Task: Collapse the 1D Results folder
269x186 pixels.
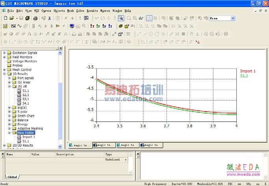Action: click(x=4, y=74)
